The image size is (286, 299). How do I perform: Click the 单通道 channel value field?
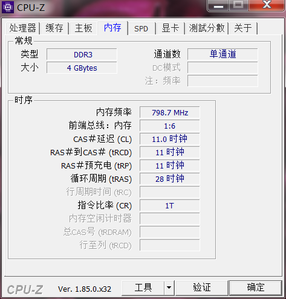(223, 54)
